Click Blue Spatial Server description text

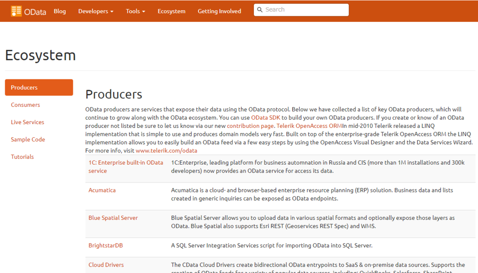click(313, 222)
